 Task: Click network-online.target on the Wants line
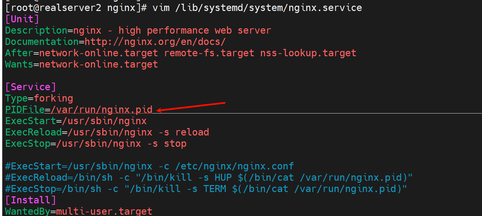point(98,64)
